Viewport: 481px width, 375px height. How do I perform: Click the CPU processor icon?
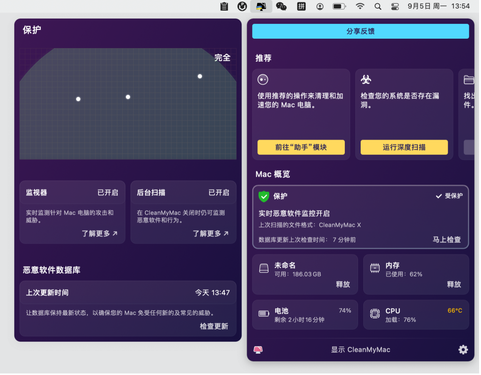375,314
